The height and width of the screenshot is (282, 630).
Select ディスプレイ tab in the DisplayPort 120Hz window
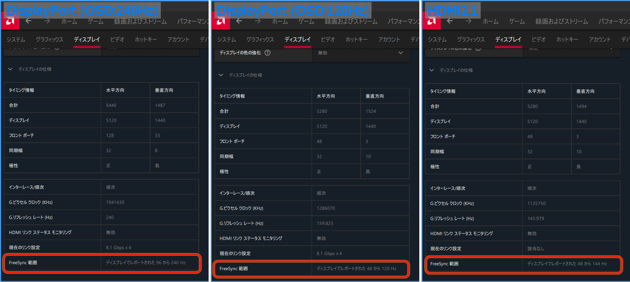click(298, 40)
